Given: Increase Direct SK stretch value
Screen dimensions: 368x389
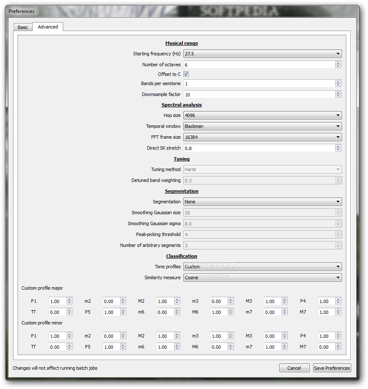Looking at the screenshot, I should pos(338,146).
